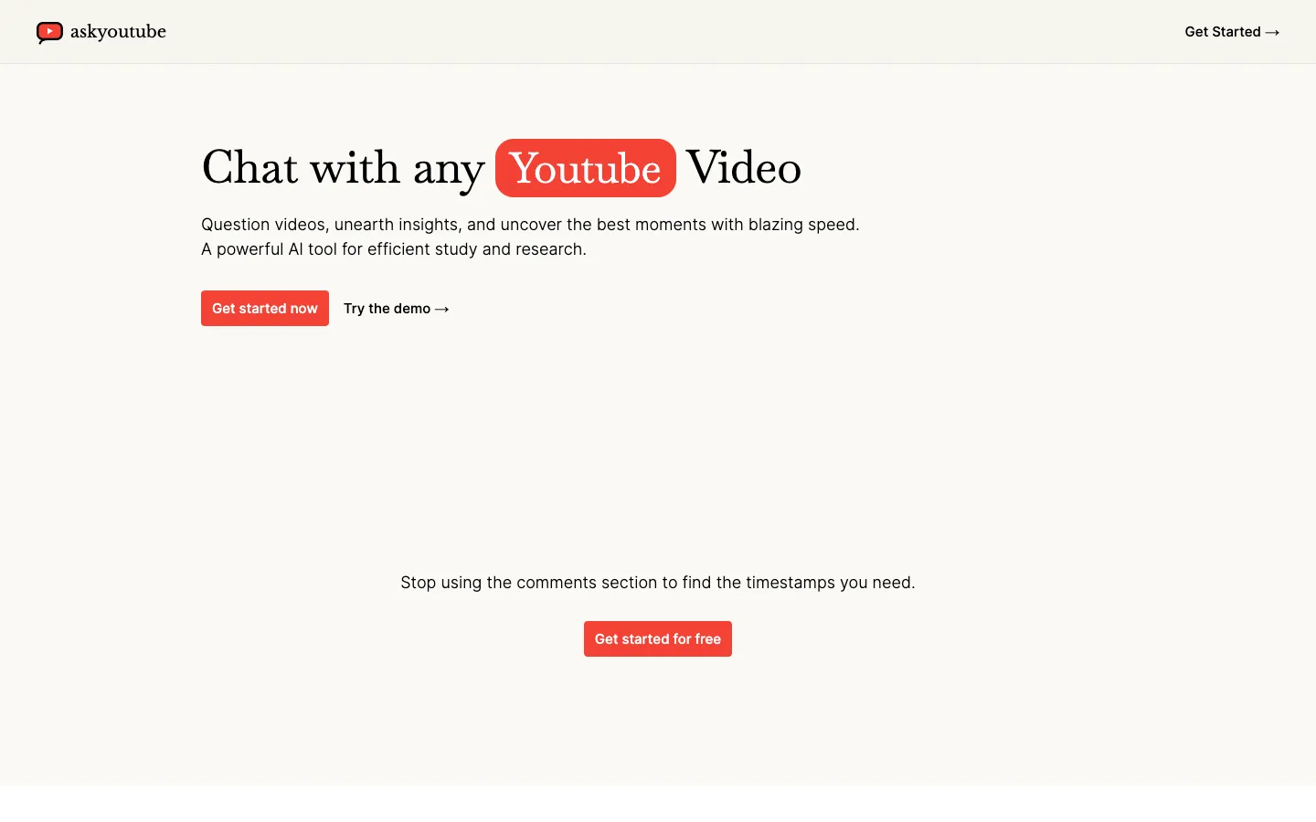Screen dimensions: 1316x822
Task: Click the Get started for free button
Action: click(658, 639)
